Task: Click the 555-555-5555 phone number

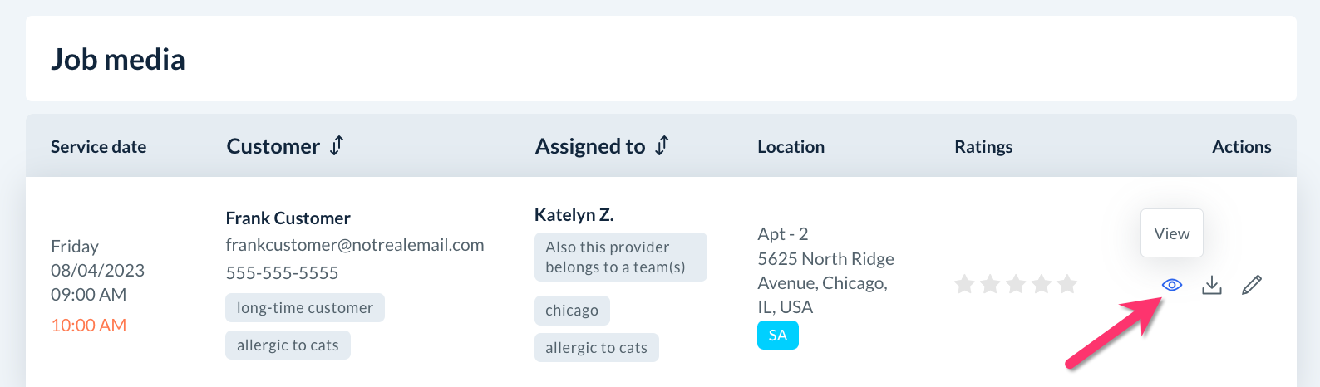Action: tap(282, 273)
